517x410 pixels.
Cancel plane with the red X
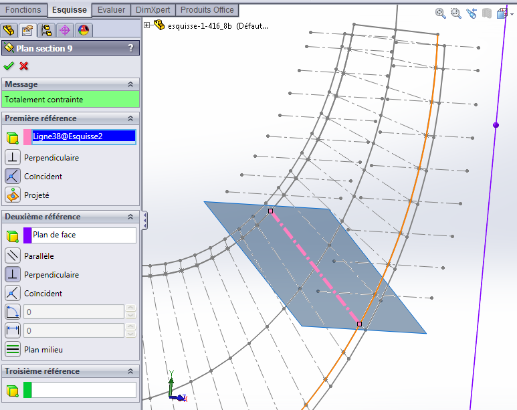23,66
